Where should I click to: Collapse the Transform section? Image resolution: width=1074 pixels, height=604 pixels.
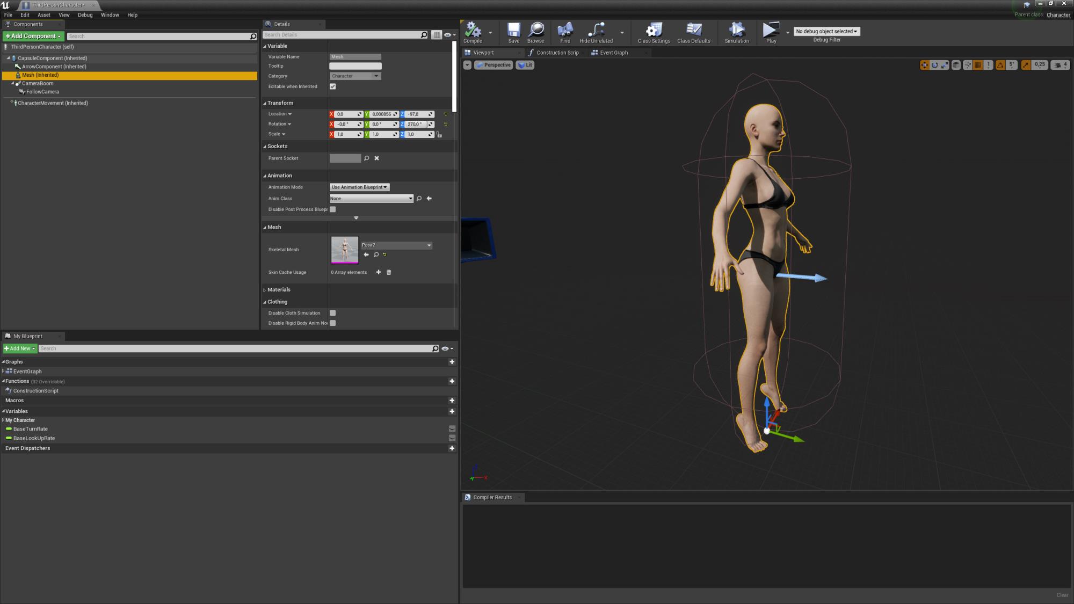coord(264,103)
